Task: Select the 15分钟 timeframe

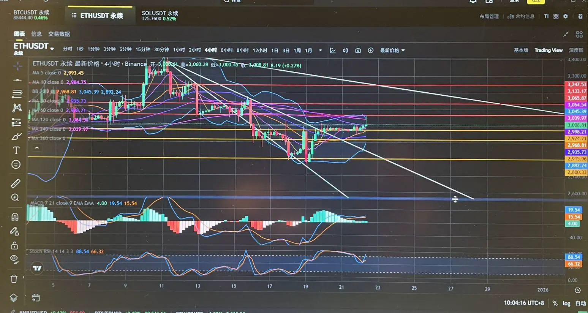Action: 143,49
